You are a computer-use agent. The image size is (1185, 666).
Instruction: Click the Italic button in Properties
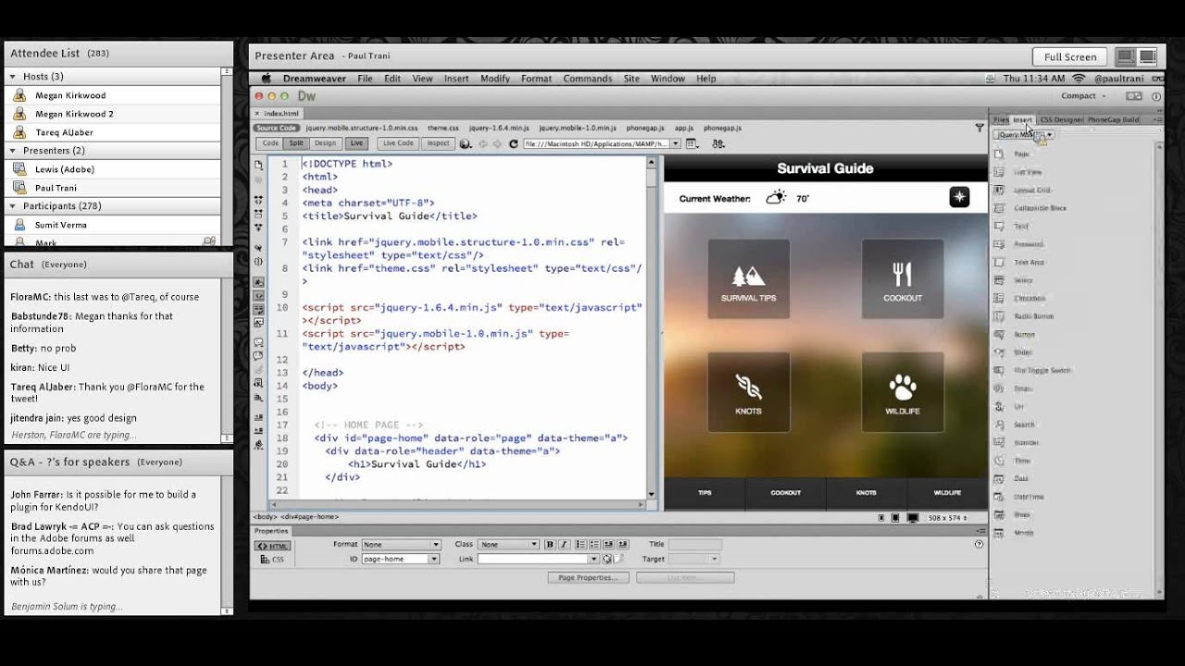(x=562, y=545)
